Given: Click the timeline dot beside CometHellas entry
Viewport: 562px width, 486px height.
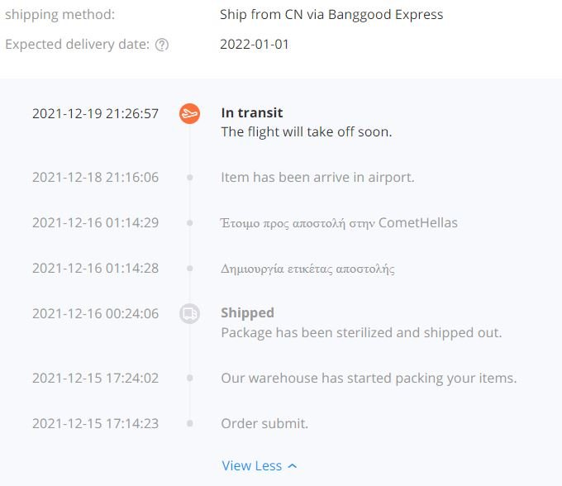Looking at the screenshot, I should point(190,223).
